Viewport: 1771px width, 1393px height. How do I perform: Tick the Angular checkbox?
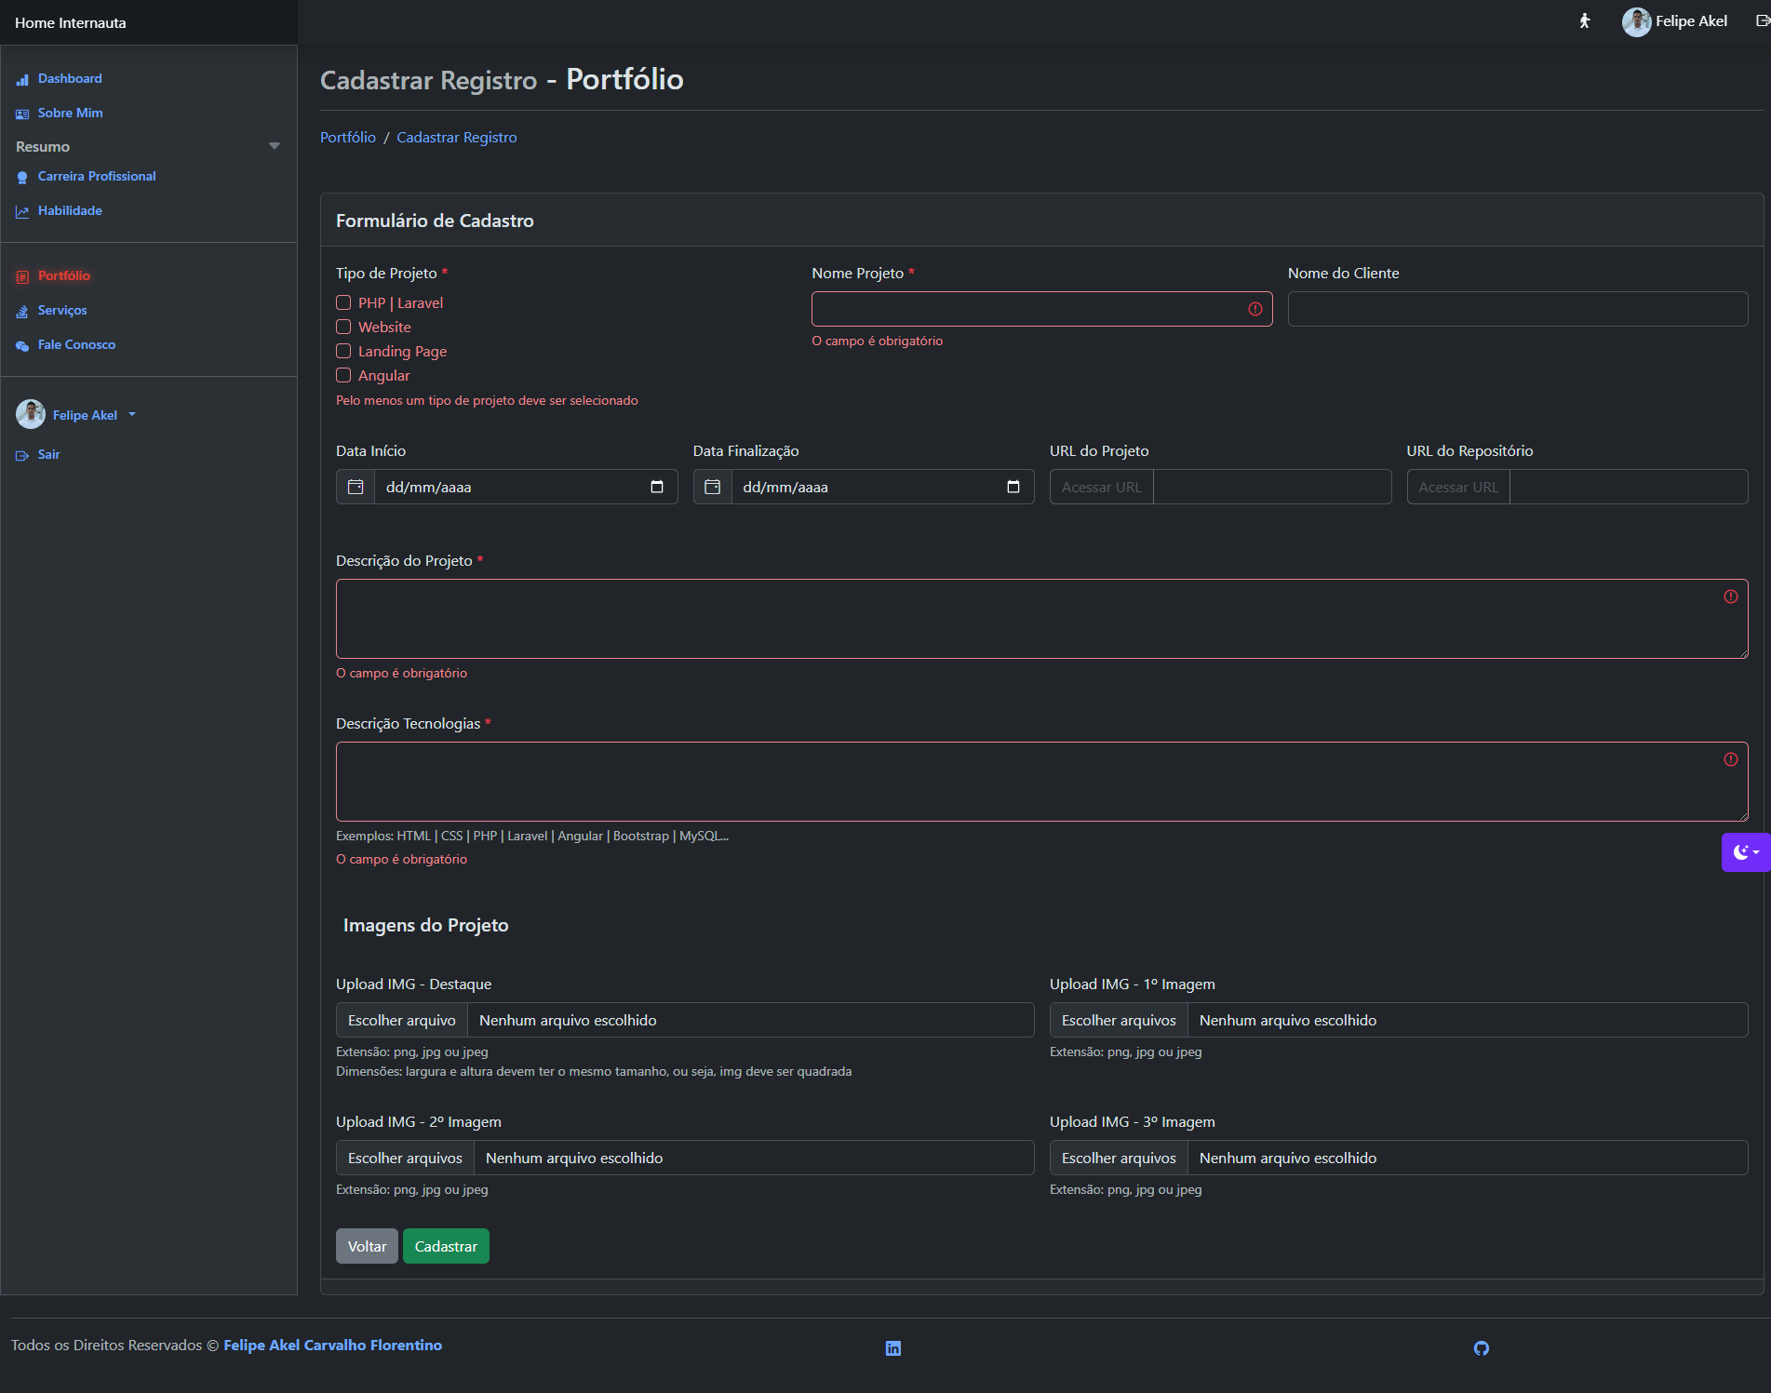343,375
